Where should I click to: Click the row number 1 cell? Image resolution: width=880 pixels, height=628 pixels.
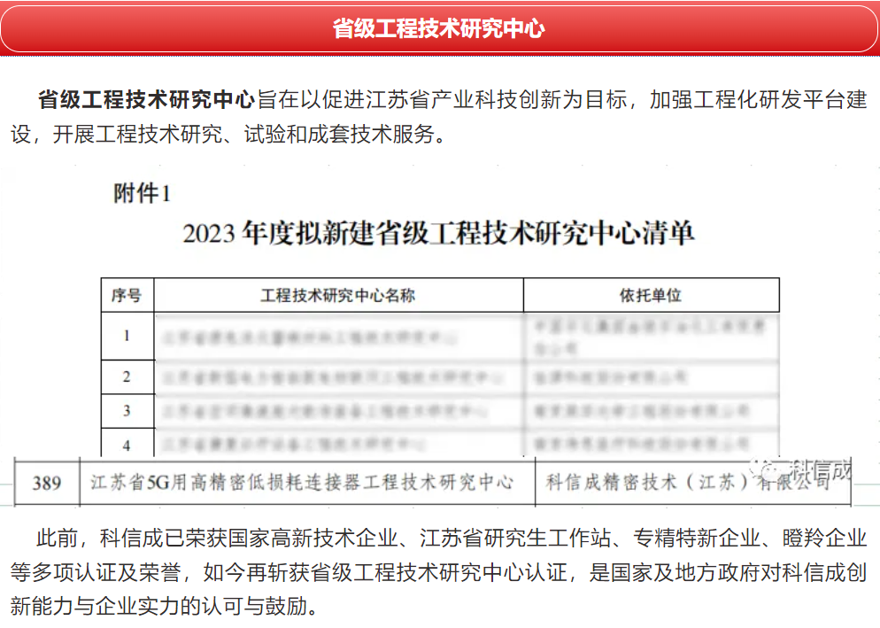tap(127, 336)
